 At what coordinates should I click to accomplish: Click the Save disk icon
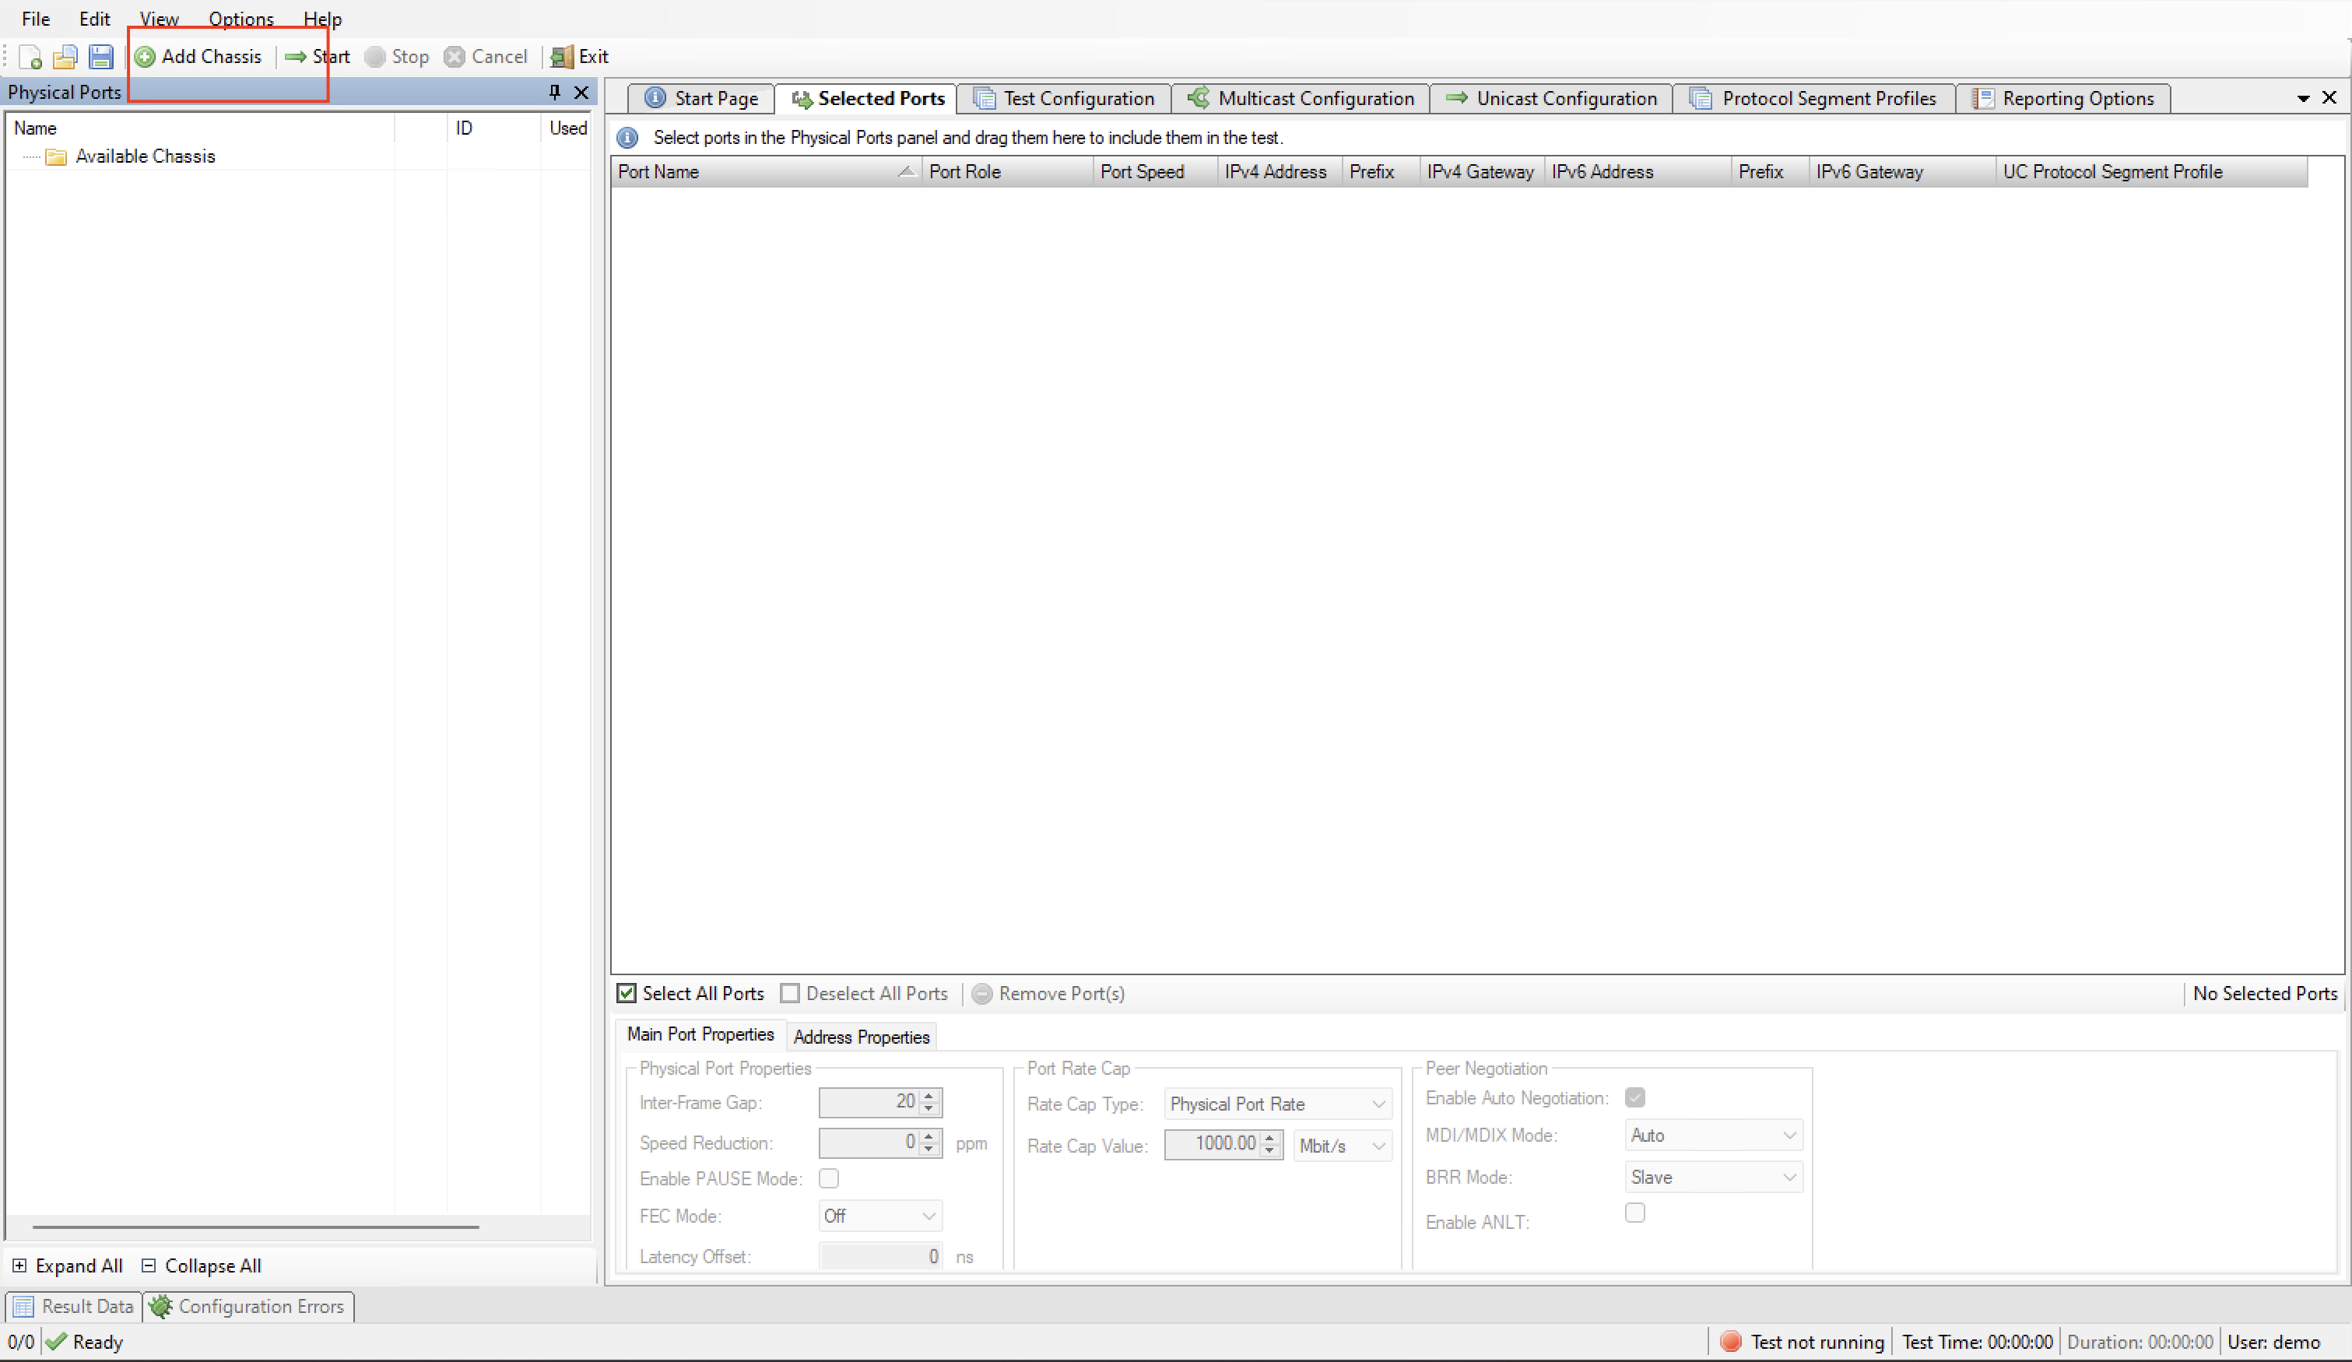[101, 57]
